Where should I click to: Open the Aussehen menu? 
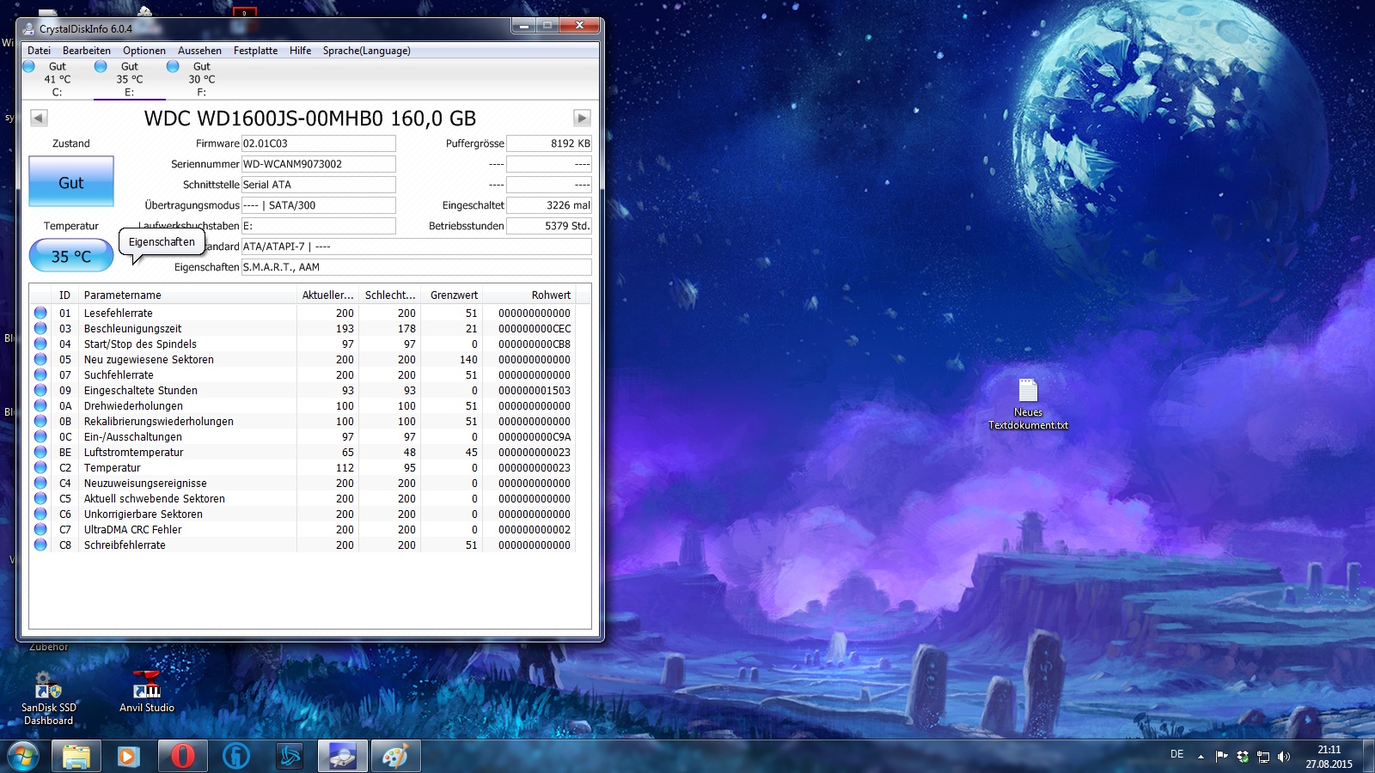[x=199, y=51]
